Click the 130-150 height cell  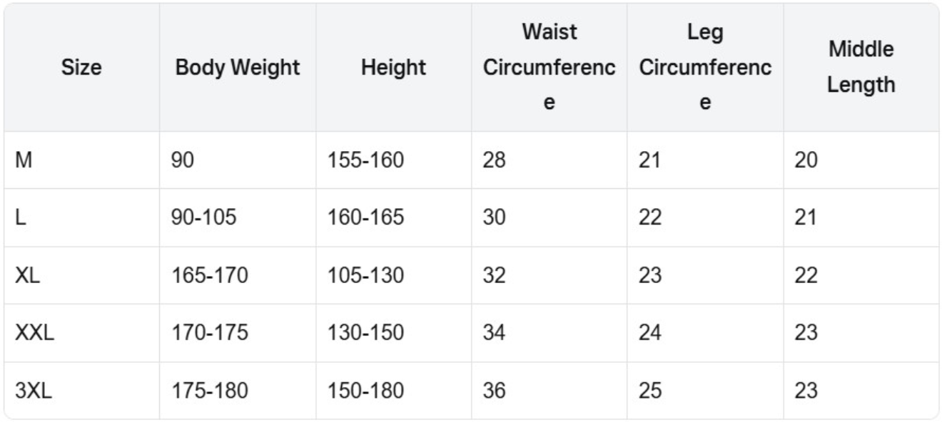pos(365,333)
